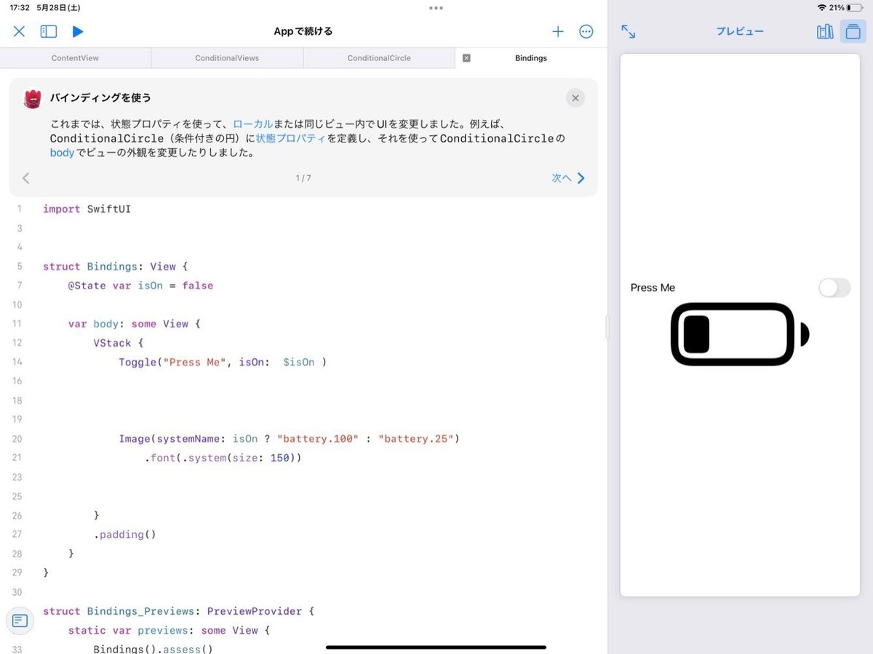Open the more options ellipsis menu
This screenshot has height=654, width=873.
pyautogui.click(x=586, y=31)
